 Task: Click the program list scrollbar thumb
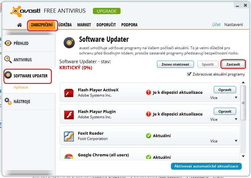pyautogui.click(x=243, y=103)
